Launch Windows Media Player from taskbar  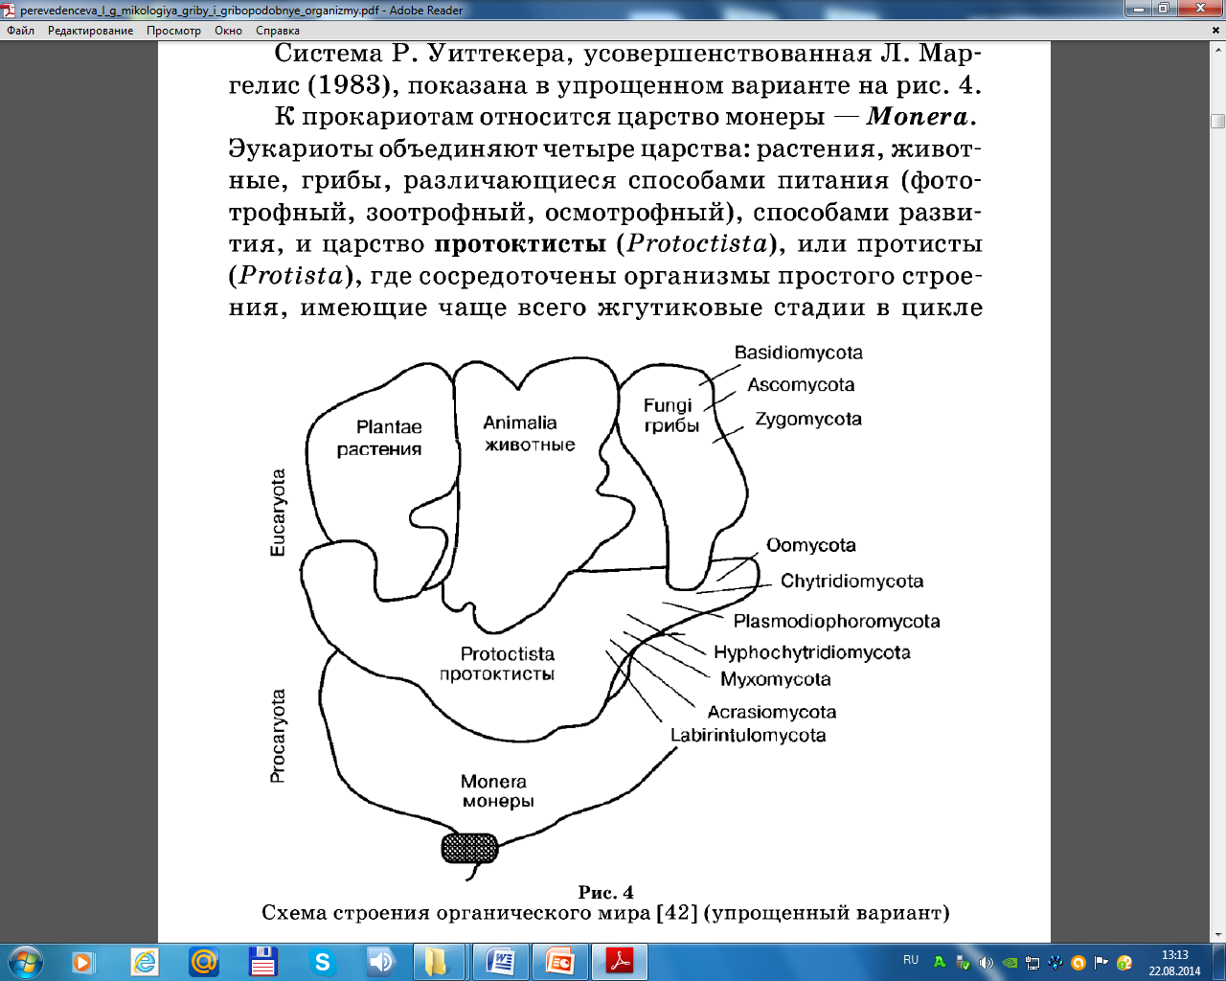coord(83,962)
